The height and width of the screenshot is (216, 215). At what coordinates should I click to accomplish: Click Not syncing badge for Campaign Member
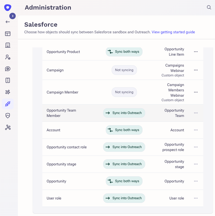coord(124,92)
